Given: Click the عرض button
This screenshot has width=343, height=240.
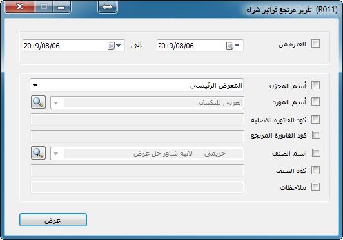Looking at the screenshot, I should coord(53,220).
